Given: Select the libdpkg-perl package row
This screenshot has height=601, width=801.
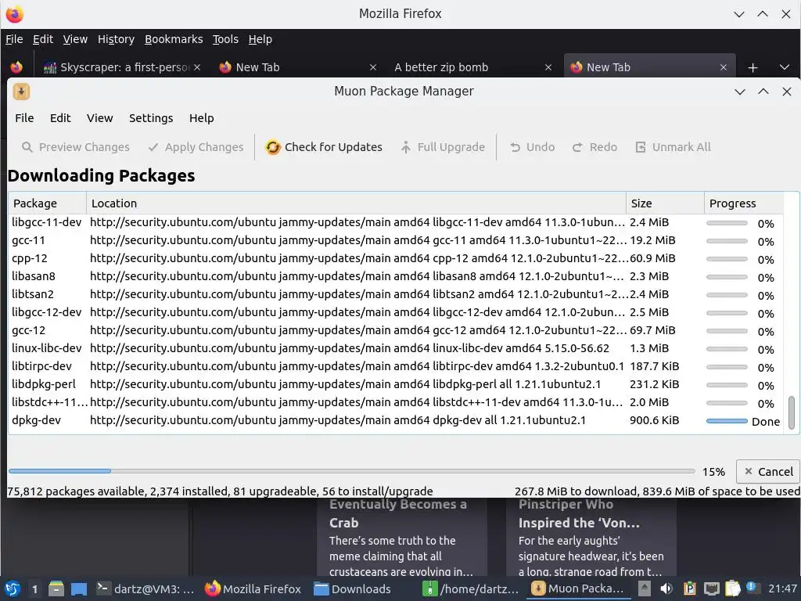Looking at the screenshot, I should tap(395, 384).
